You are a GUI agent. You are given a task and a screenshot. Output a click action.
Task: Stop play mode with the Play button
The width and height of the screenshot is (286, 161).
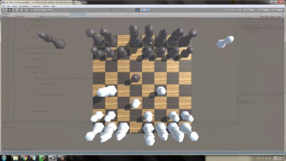point(138,10)
